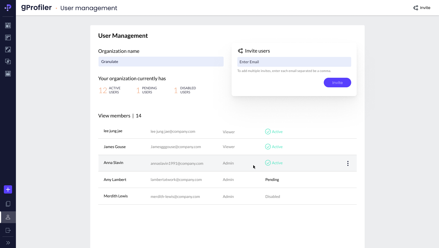Expand the sidebar with double chevron
This screenshot has height=248, width=439.
click(x=8, y=243)
